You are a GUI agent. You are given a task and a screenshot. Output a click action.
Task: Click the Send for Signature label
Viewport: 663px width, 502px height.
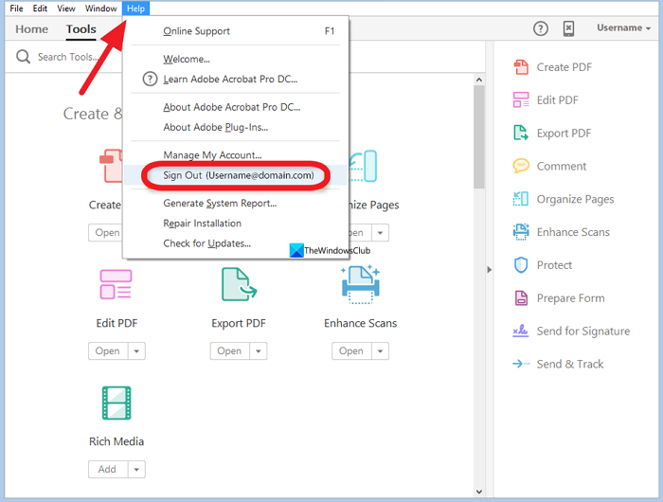click(583, 332)
